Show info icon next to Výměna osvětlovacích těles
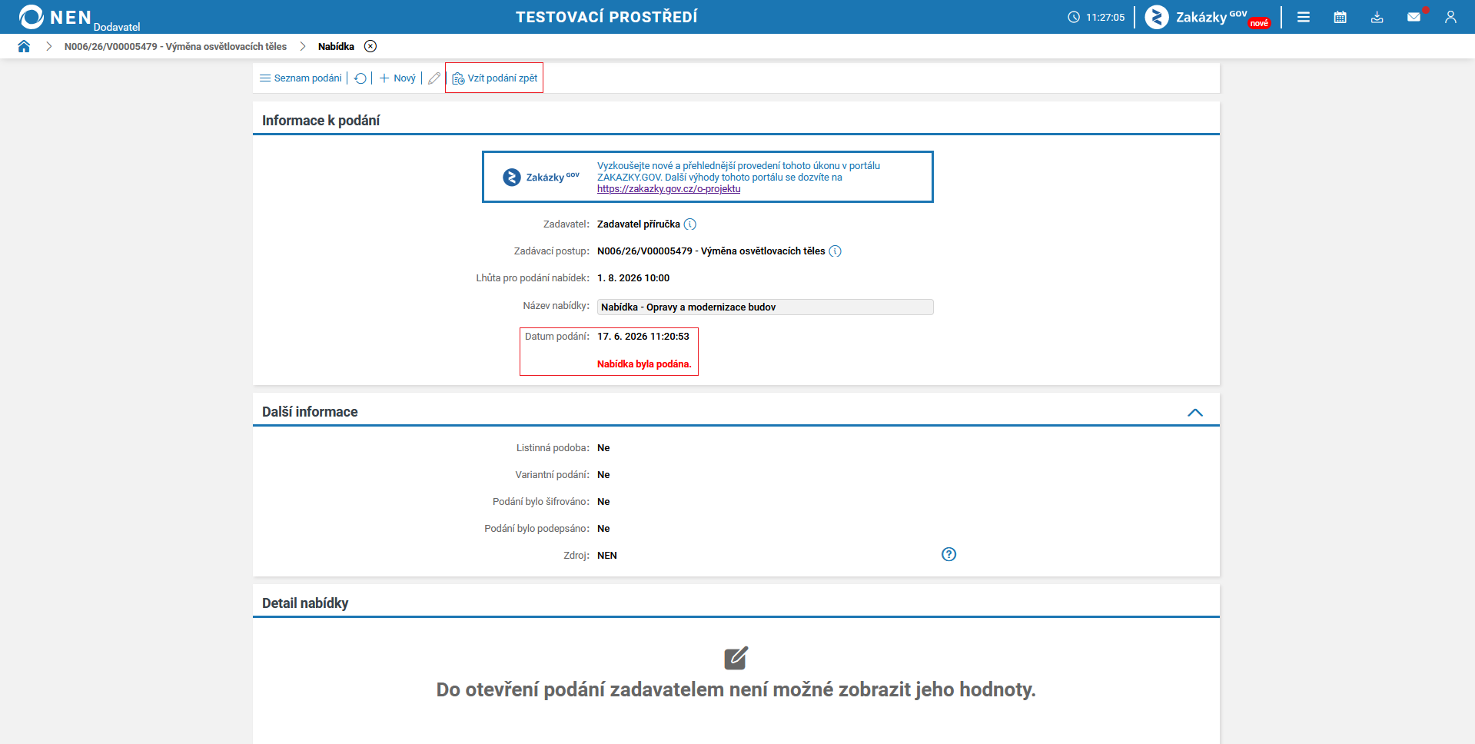Screen dimensions: 1475x744 836,251
